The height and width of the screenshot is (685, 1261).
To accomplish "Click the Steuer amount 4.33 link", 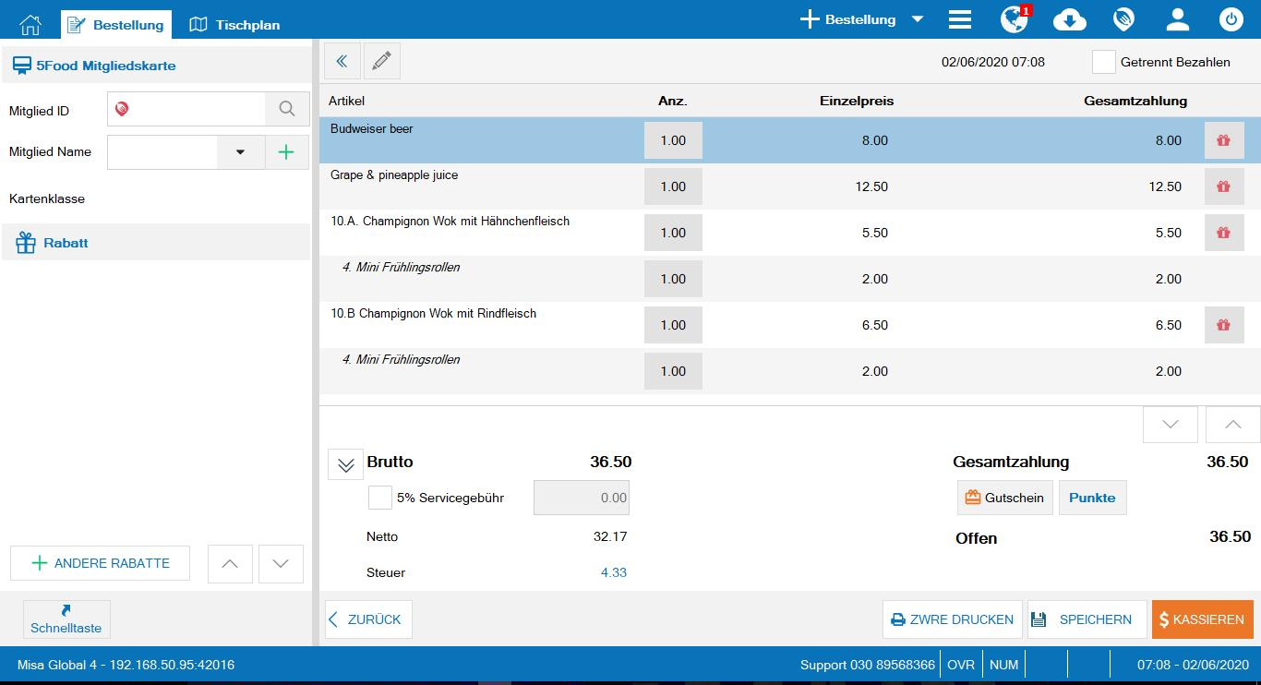I will (x=613, y=572).
